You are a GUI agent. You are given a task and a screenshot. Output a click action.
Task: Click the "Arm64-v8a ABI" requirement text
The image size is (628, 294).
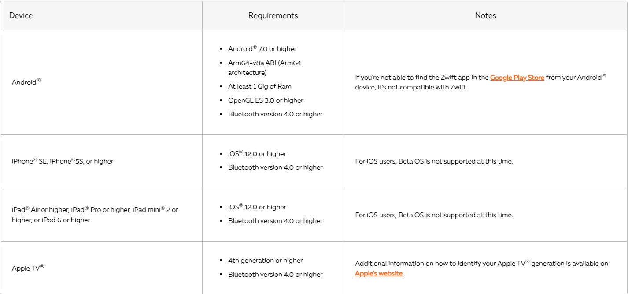(264, 63)
